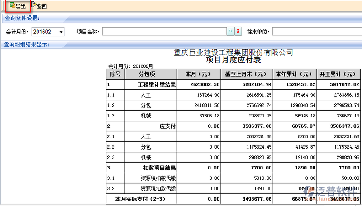The height and width of the screenshot is (206, 362).
Task: Click the 工程量计量结果 row label
Action: click(157, 84)
